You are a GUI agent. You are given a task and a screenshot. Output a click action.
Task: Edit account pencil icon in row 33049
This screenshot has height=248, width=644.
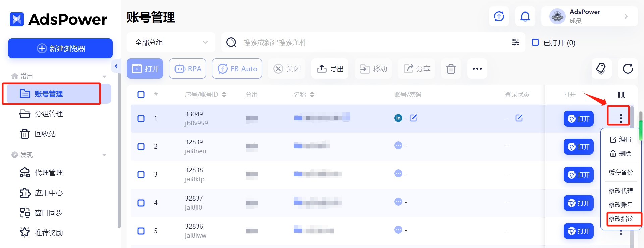(413, 118)
